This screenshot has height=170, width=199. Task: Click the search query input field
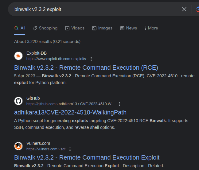[92, 9]
